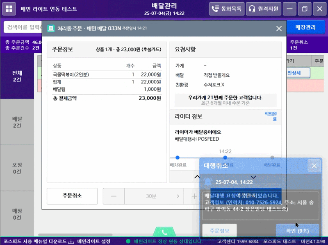Open 배민라이트 설정 in status bar
The height and width of the screenshot is (245, 328).
(x=94, y=241)
